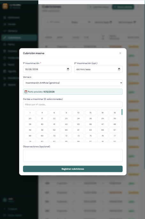Screen dimensions: 145x219
Task: Add sow 73 to selection
Action: [79, 136]
